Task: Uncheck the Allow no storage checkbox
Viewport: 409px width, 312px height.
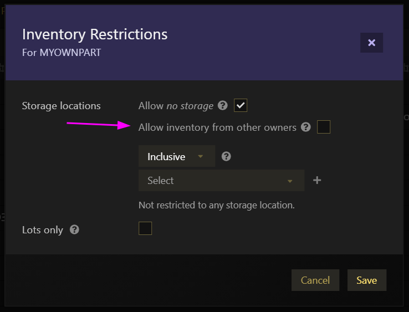Action: pos(240,105)
